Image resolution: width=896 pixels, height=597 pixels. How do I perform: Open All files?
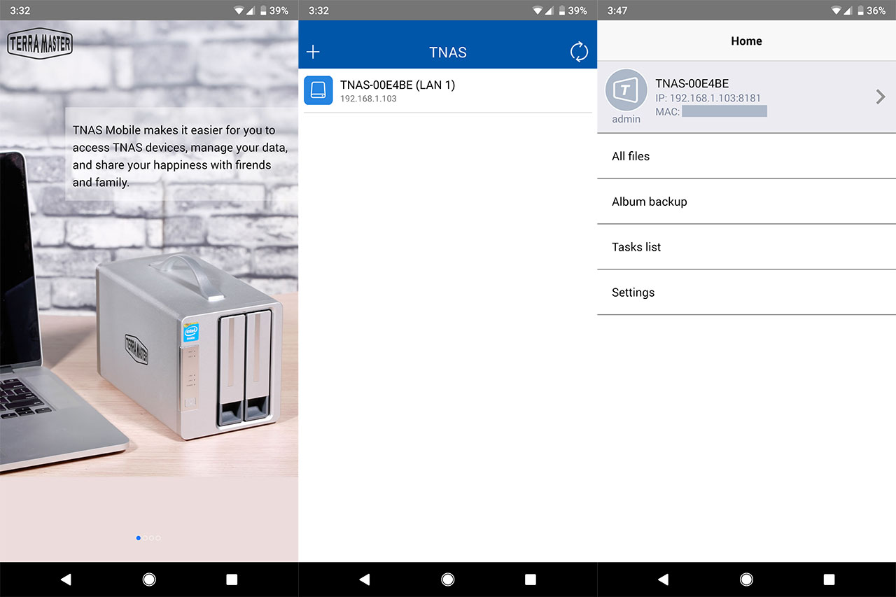(746, 156)
